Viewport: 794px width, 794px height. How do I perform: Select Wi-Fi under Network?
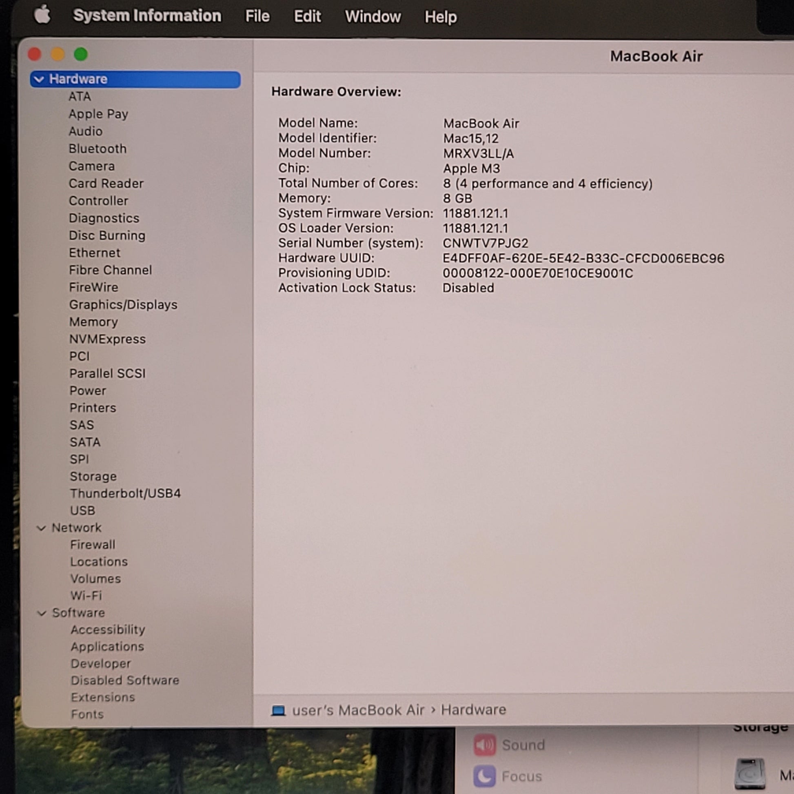(86, 596)
